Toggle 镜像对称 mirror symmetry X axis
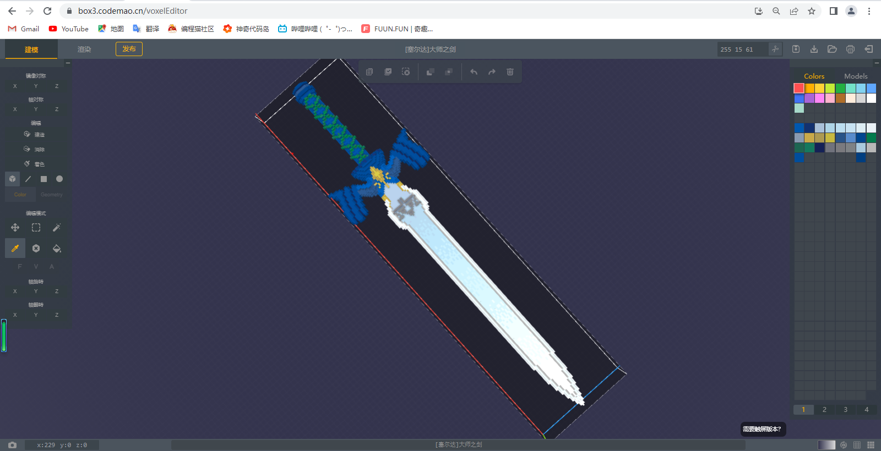The width and height of the screenshot is (881, 451). pos(15,86)
